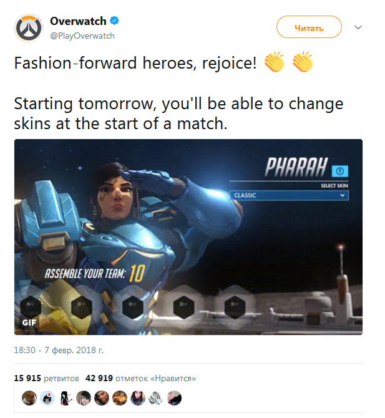The width and height of the screenshot is (385, 418).
Task: Select the first empty team hexagon slot
Action: pyautogui.click(x=31, y=307)
